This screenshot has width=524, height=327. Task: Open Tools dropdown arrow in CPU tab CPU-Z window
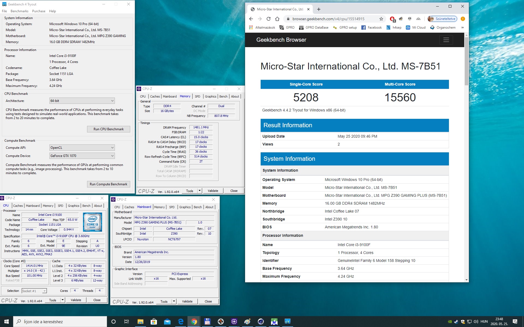pyautogui.click(x=62, y=300)
